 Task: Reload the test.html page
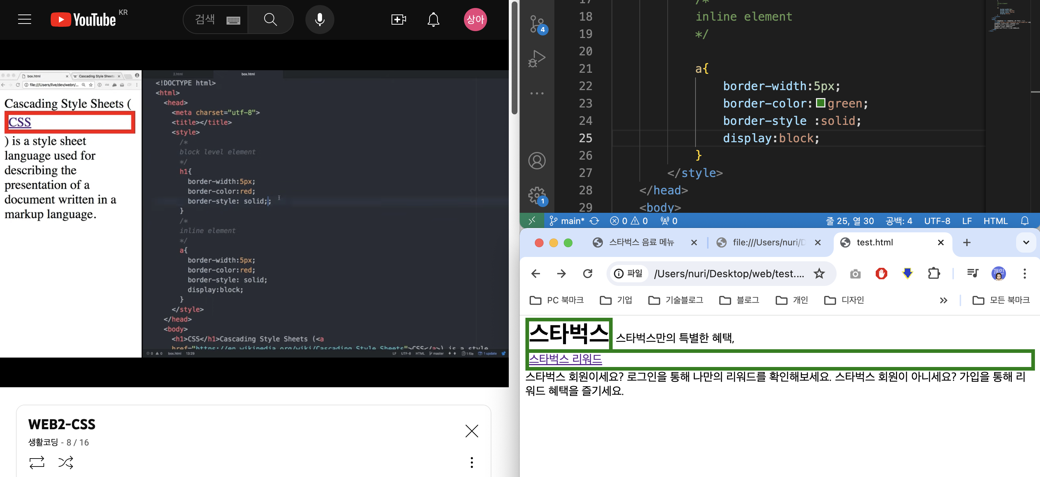[588, 274]
